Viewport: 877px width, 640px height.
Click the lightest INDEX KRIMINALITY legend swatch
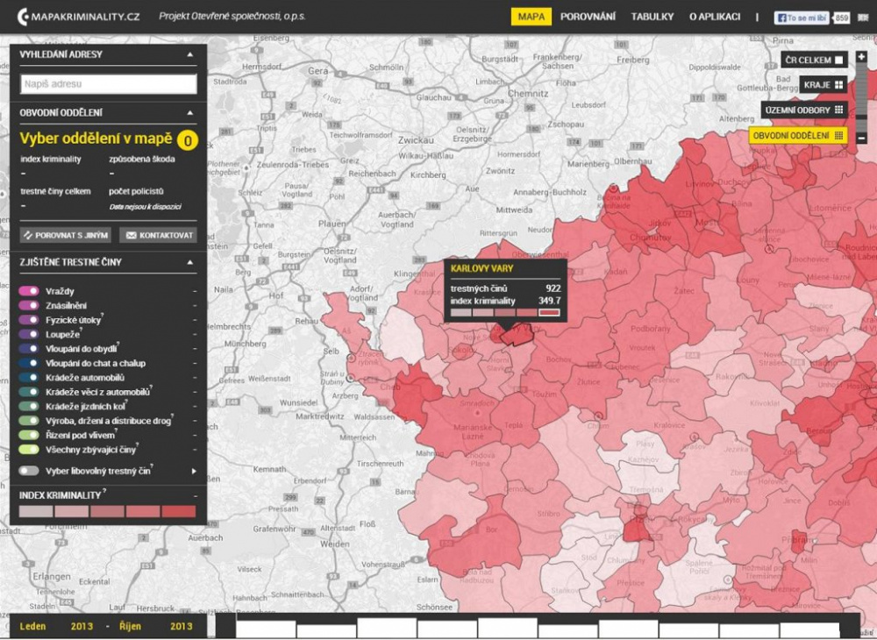tap(36, 511)
